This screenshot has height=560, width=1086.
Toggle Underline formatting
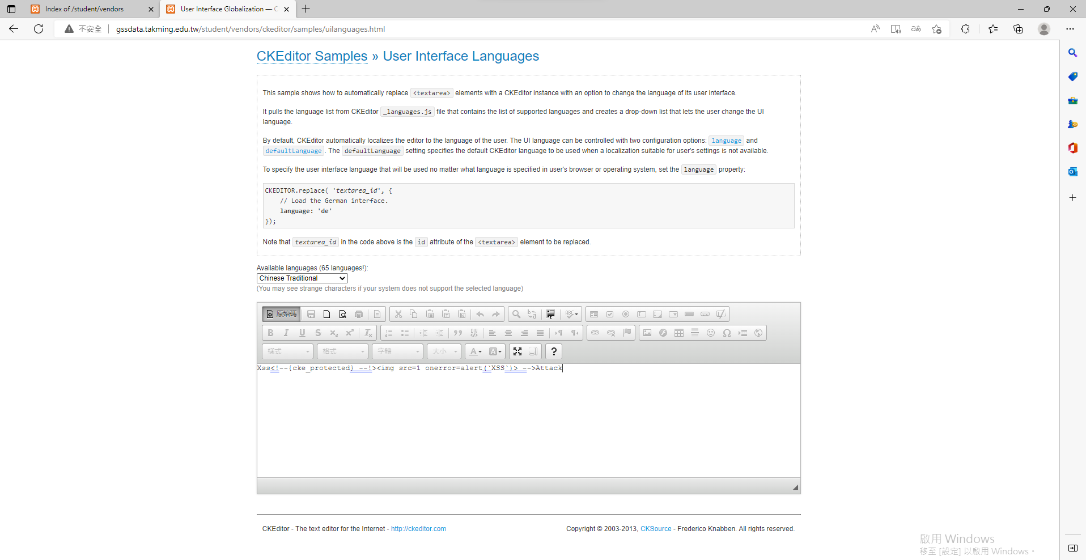coord(302,333)
